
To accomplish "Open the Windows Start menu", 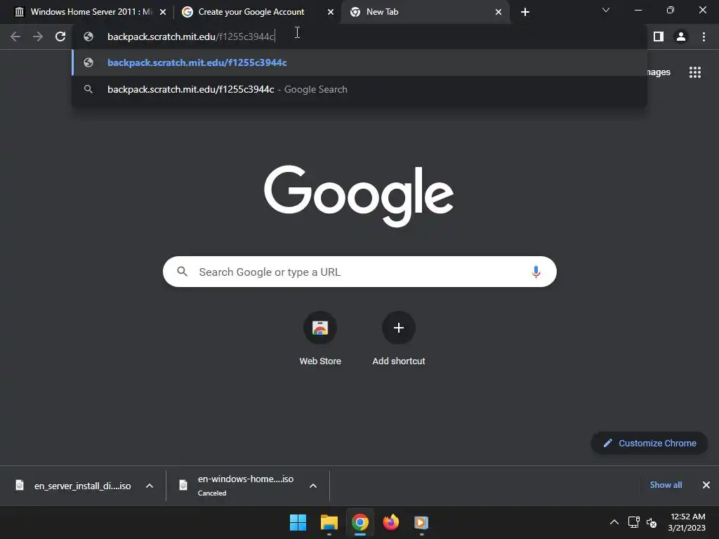I will click(298, 522).
